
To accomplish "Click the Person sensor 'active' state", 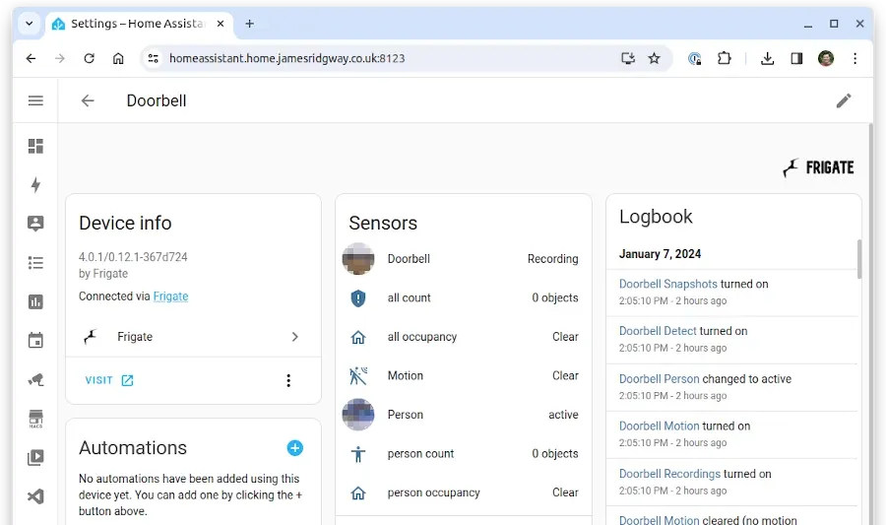I will pyautogui.click(x=563, y=415).
